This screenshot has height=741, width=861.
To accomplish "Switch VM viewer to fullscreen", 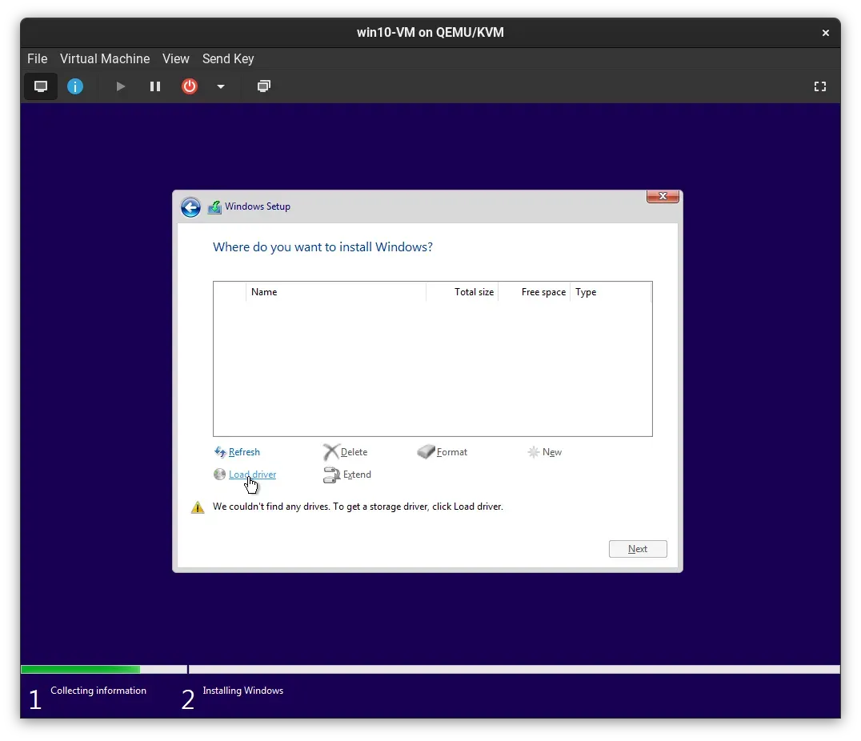I will [x=820, y=86].
